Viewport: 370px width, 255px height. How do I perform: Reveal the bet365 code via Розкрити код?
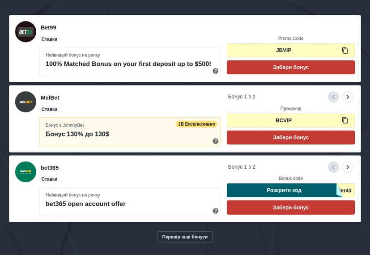click(x=284, y=191)
